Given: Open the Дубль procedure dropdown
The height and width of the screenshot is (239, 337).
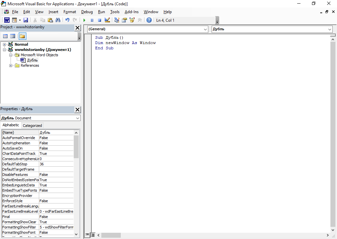Looking at the screenshot, I should 330,29.
